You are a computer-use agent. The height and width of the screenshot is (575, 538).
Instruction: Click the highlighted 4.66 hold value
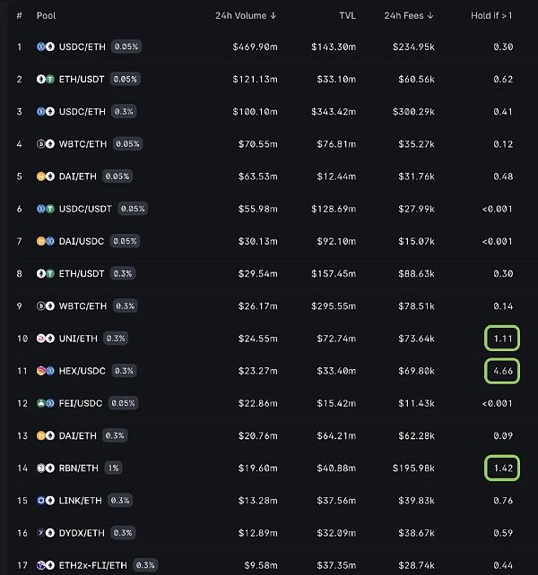pyautogui.click(x=502, y=371)
